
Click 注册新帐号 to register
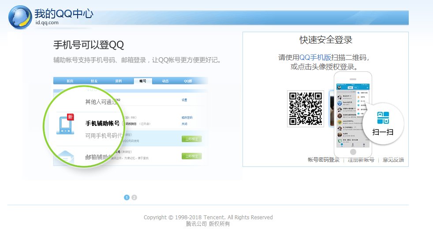(361, 160)
